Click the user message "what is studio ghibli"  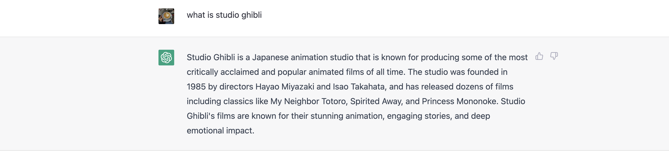pyautogui.click(x=224, y=15)
